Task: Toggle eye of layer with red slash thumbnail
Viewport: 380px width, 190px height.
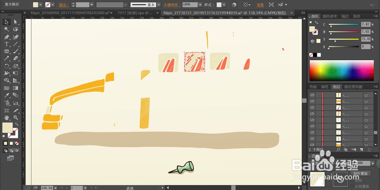Action: tap(312, 107)
